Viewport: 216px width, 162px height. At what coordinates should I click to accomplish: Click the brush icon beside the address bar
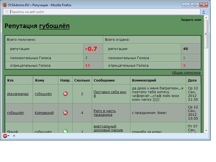pos(204,12)
